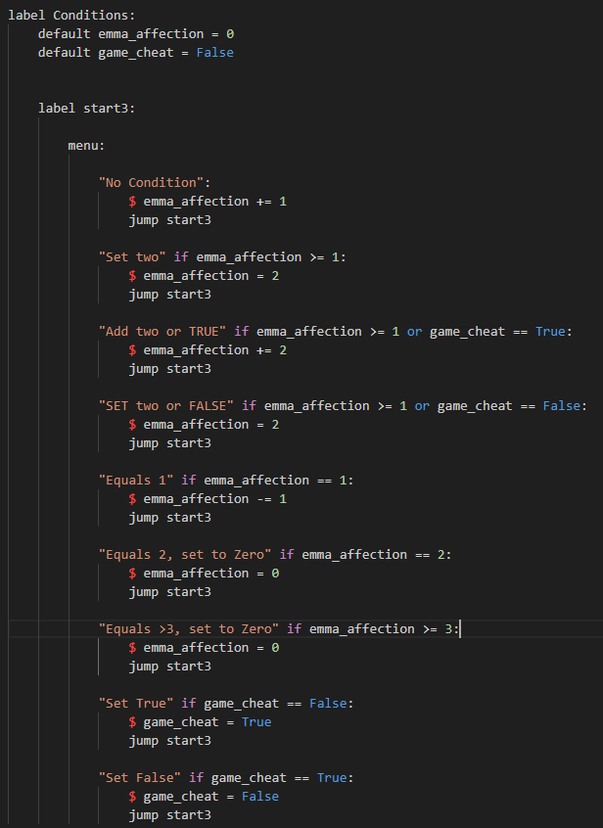The height and width of the screenshot is (828, 603).
Task: Click 'jump start3' under "Equals 1"
Action: click(x=169, y=518)
